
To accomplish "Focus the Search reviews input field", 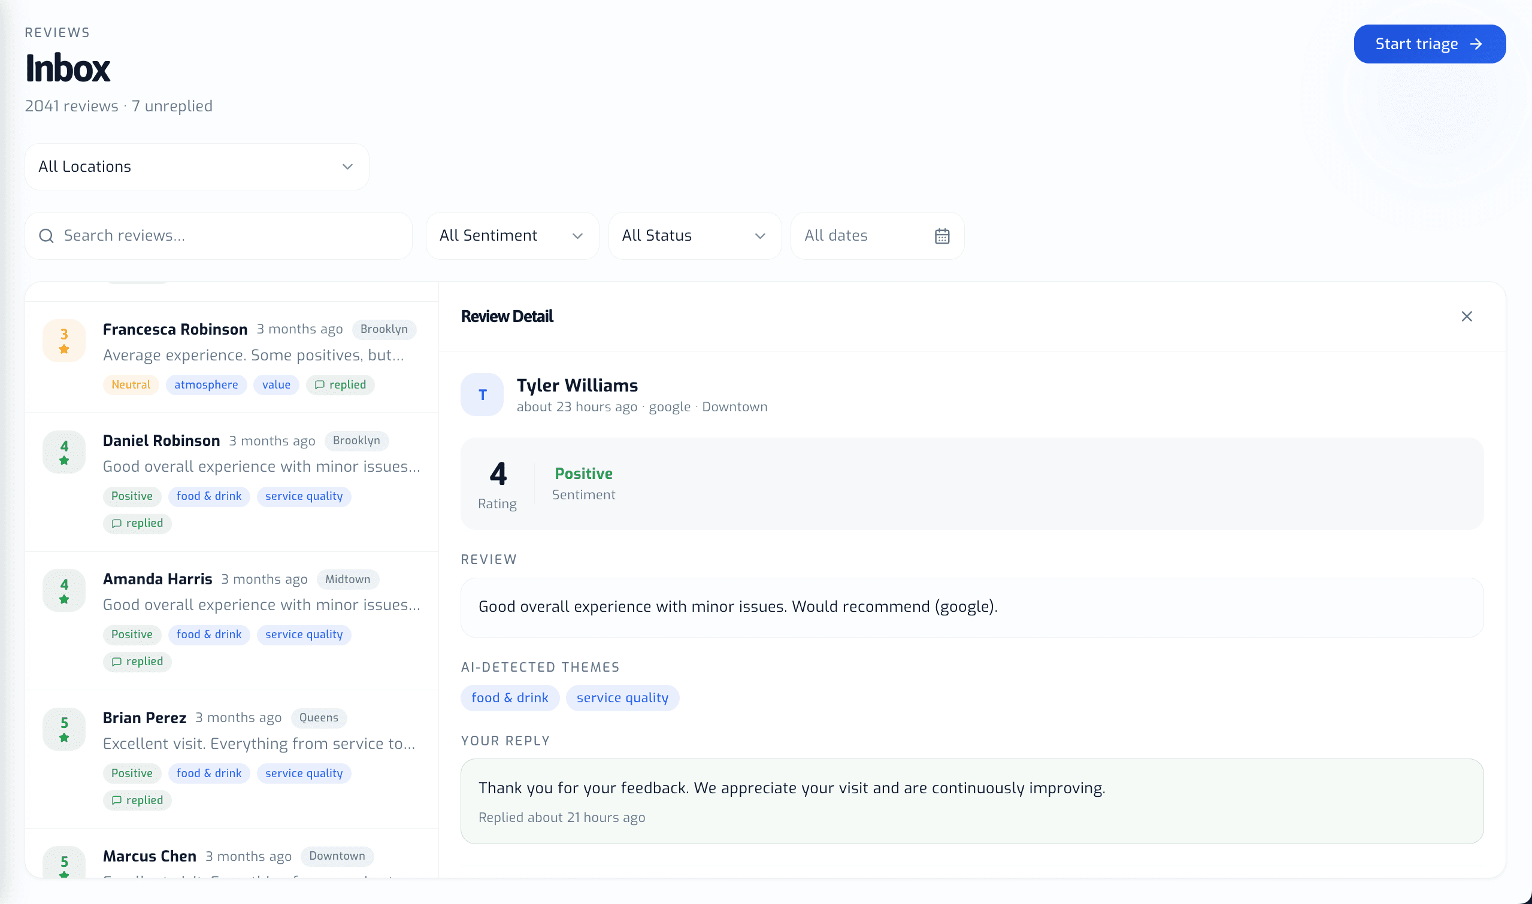I will [219, 236].
